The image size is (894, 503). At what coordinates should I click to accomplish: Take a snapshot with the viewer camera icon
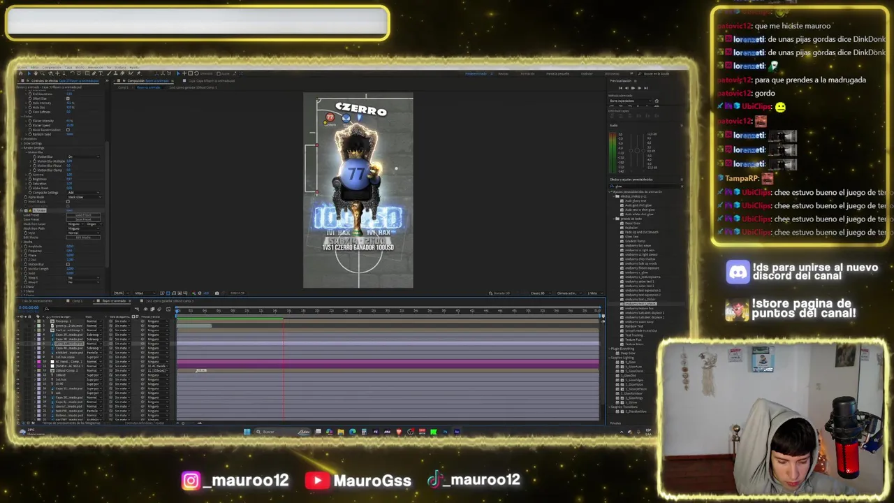(x=217, y=293)
